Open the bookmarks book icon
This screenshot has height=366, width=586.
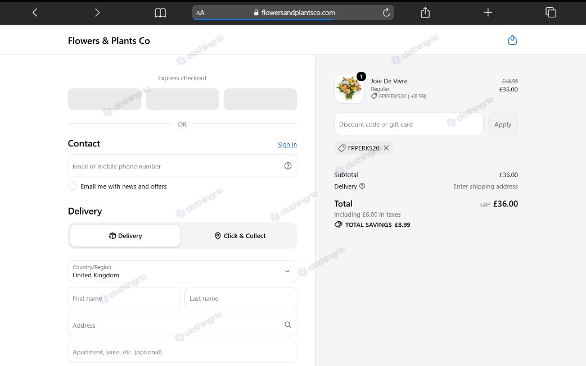(160, 13)
